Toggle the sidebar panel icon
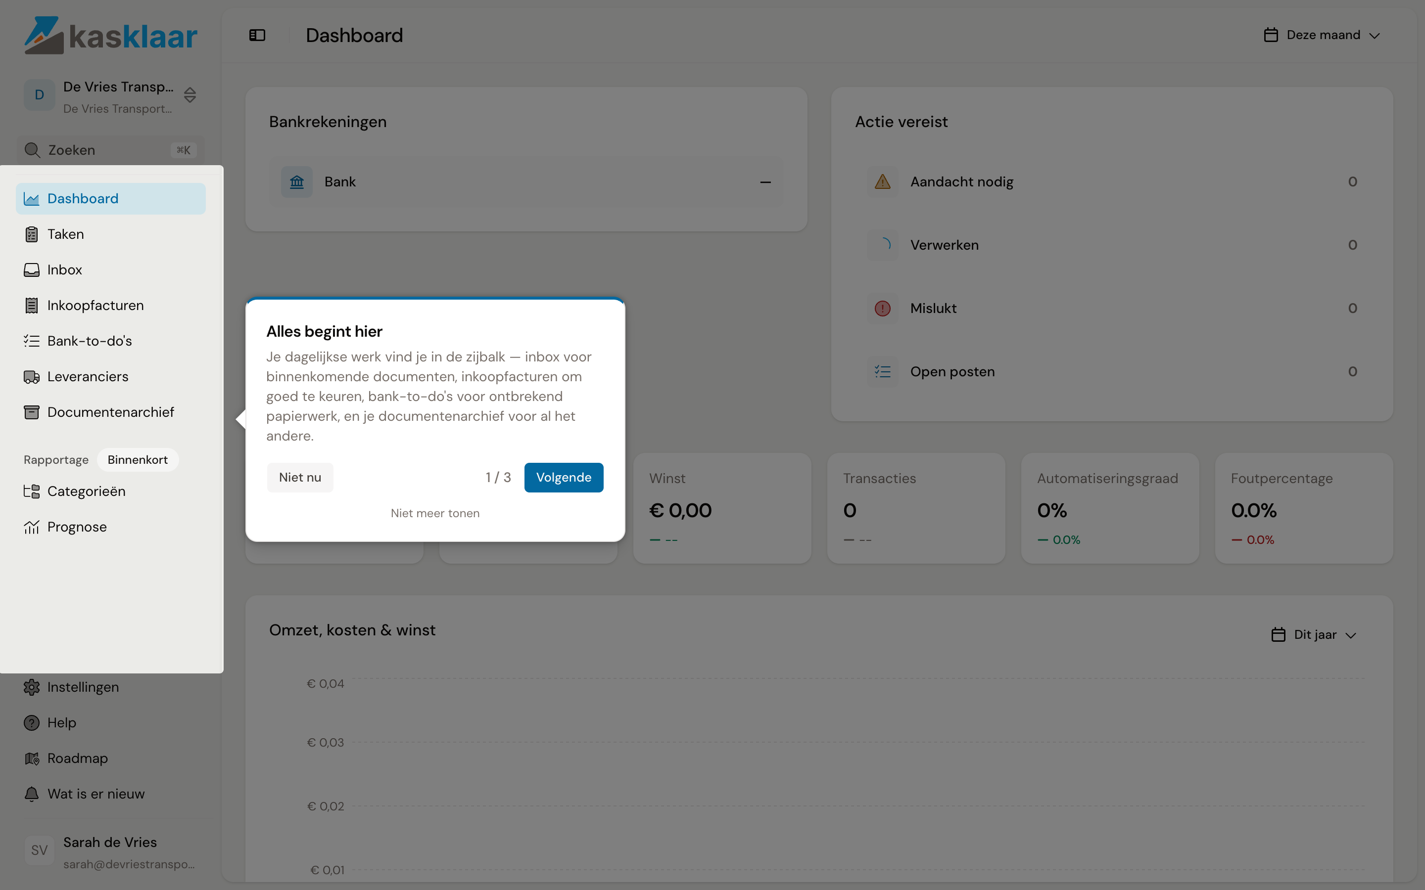The width and height of the screenshot is (1425, 890). click(257, 35)
